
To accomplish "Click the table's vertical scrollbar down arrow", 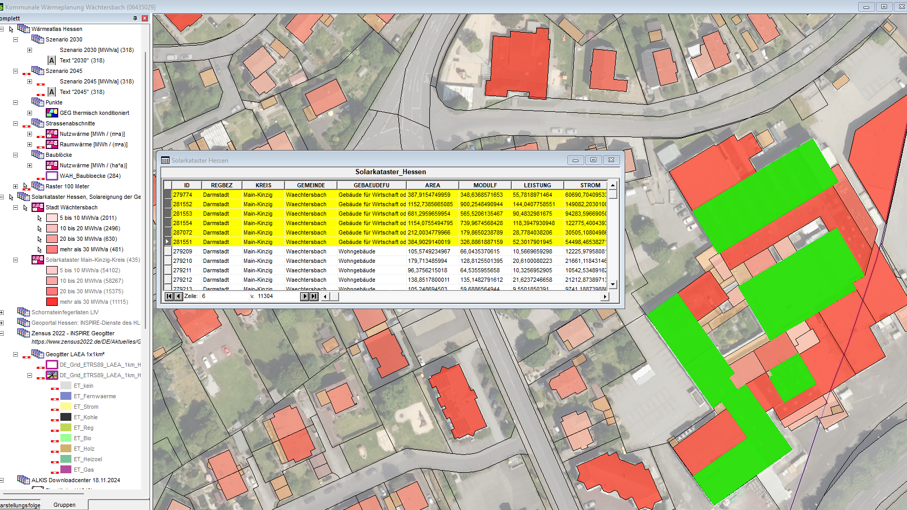I will [x=613, y=284].
